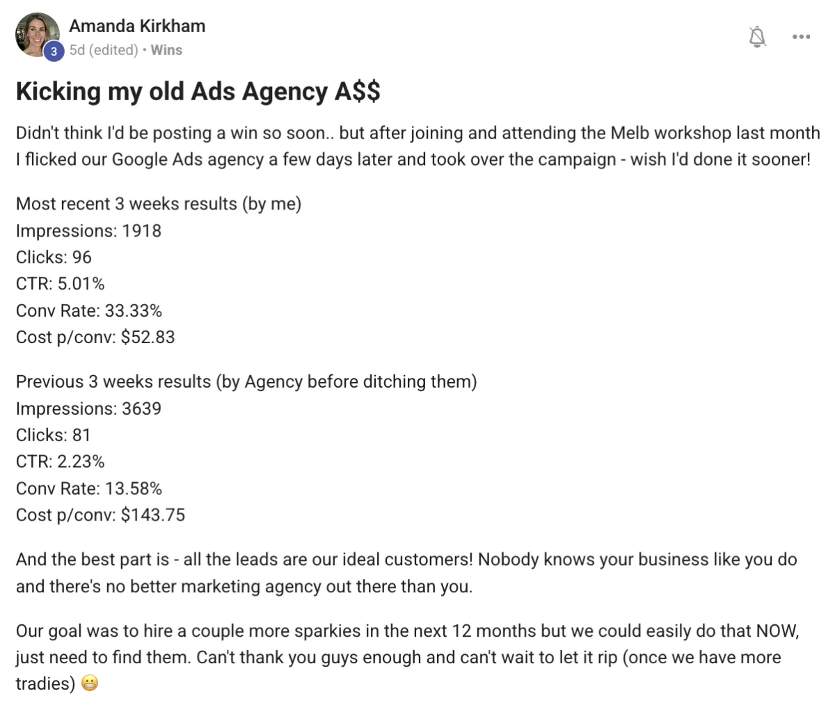Click the "CTR: 5.01%" line

point(61,284)
